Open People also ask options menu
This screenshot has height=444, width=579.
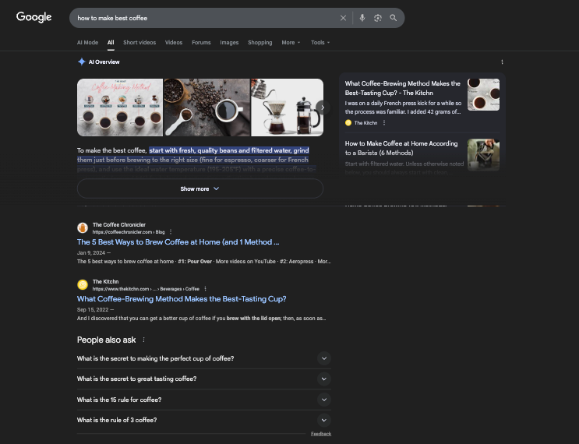coord(143,340)
